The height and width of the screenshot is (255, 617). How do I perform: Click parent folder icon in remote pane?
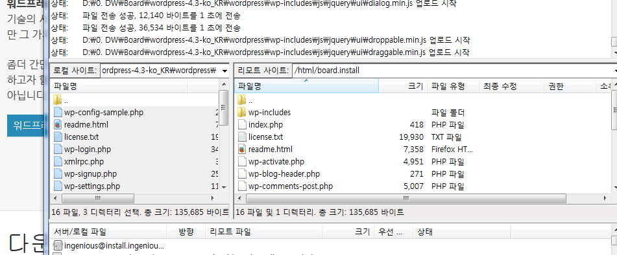pos(242,100)
